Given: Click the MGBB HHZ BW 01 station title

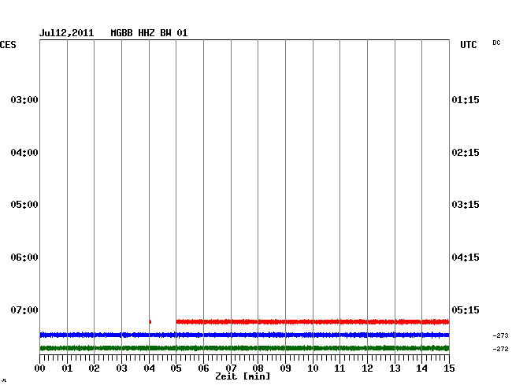Looking at the screenshot, I should click(149, 33).
